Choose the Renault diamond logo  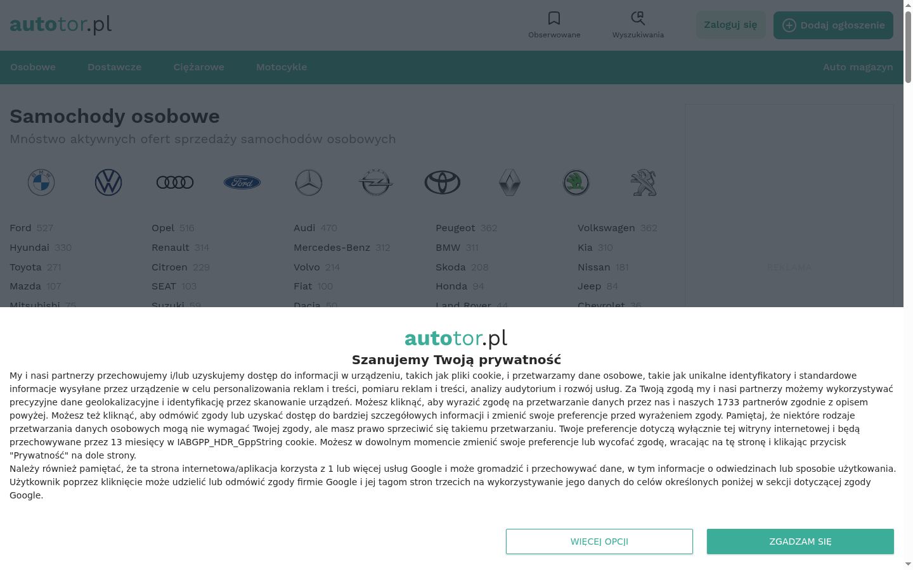pos(510,182)
